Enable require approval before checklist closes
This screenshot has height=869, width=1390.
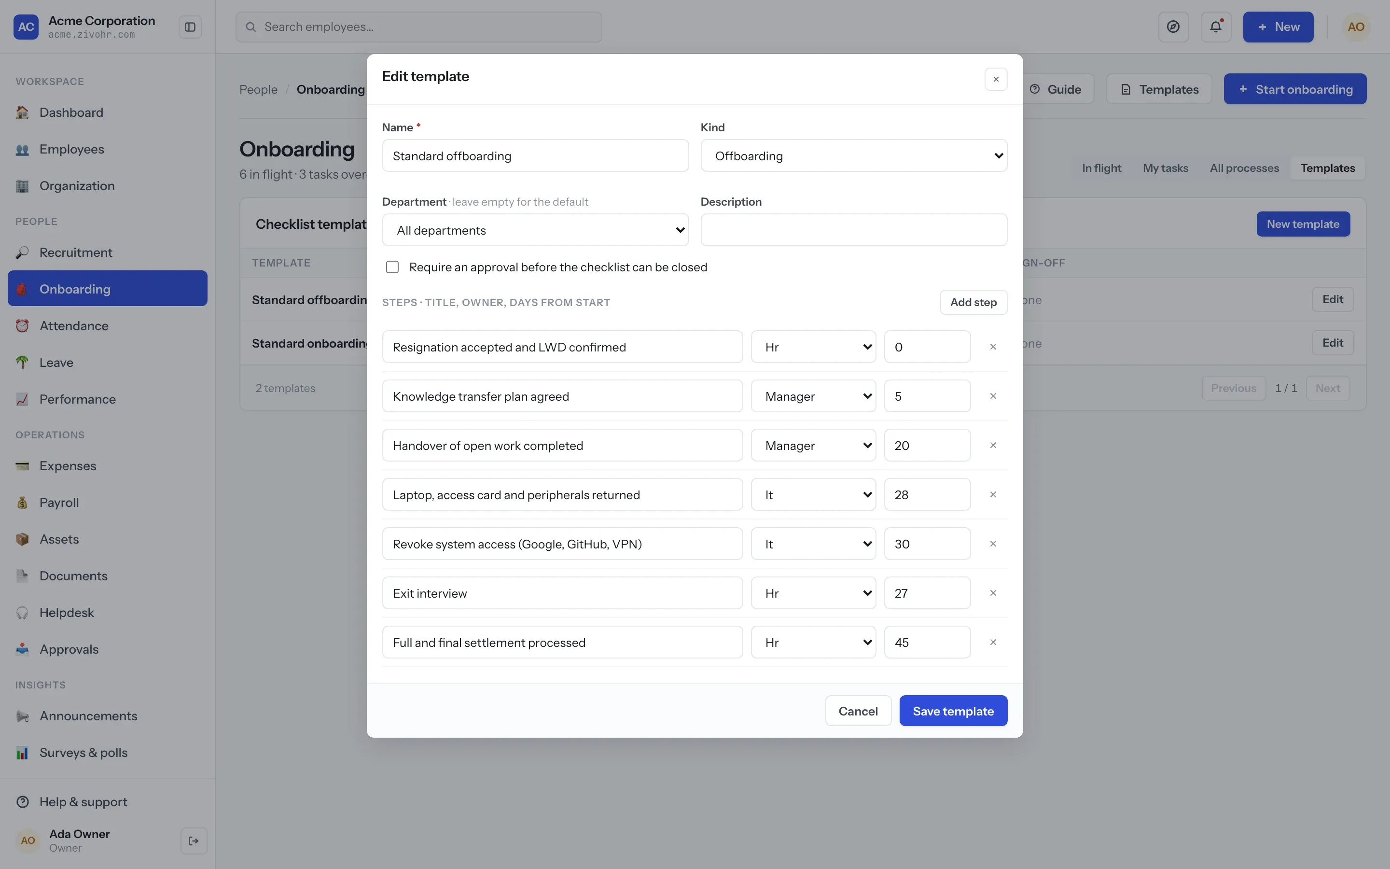[392, 267]
